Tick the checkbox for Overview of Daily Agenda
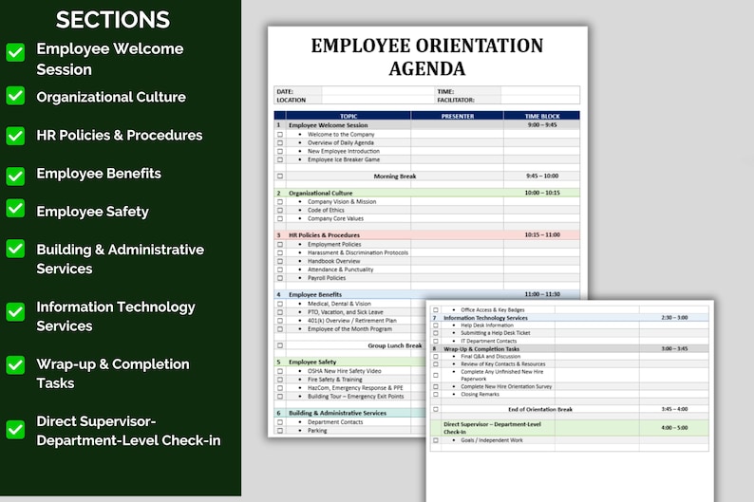This screenshot has height=502, width=754. point(280,142)
